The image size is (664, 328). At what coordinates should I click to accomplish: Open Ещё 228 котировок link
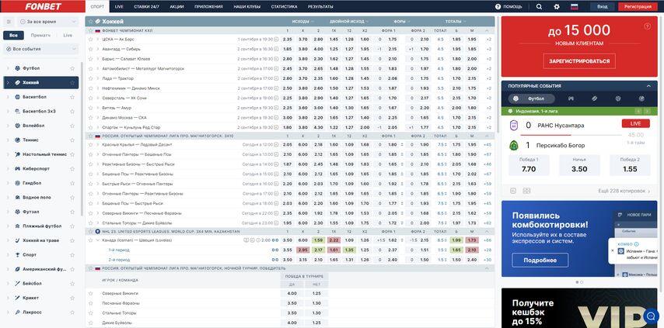pos(624,191)
